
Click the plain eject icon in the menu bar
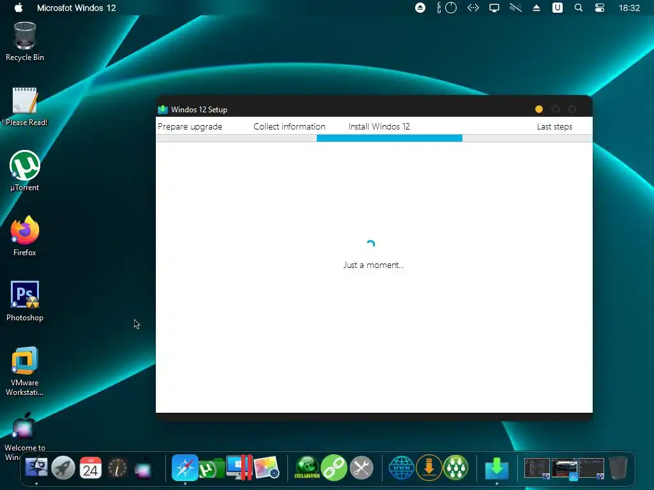(536, 8)
